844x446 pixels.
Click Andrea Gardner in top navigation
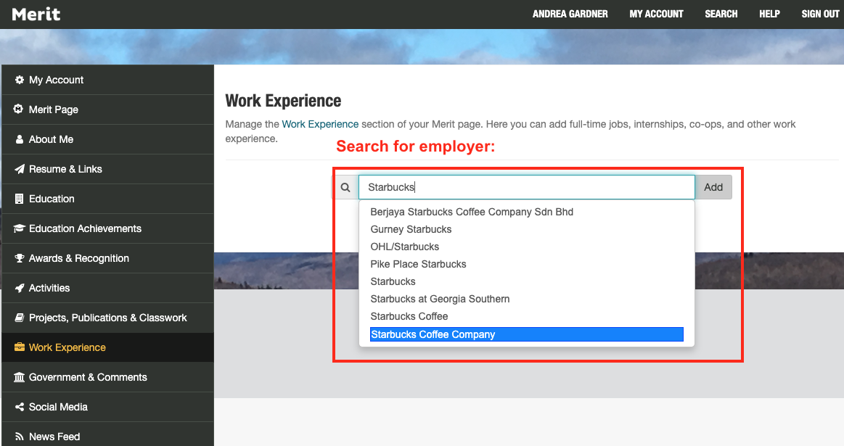(570, 14)
